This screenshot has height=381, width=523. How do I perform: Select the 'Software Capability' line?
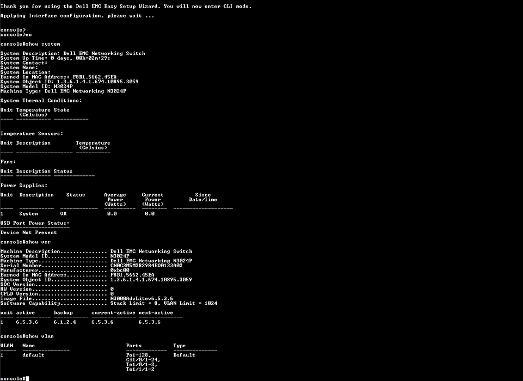click(109, 303)
